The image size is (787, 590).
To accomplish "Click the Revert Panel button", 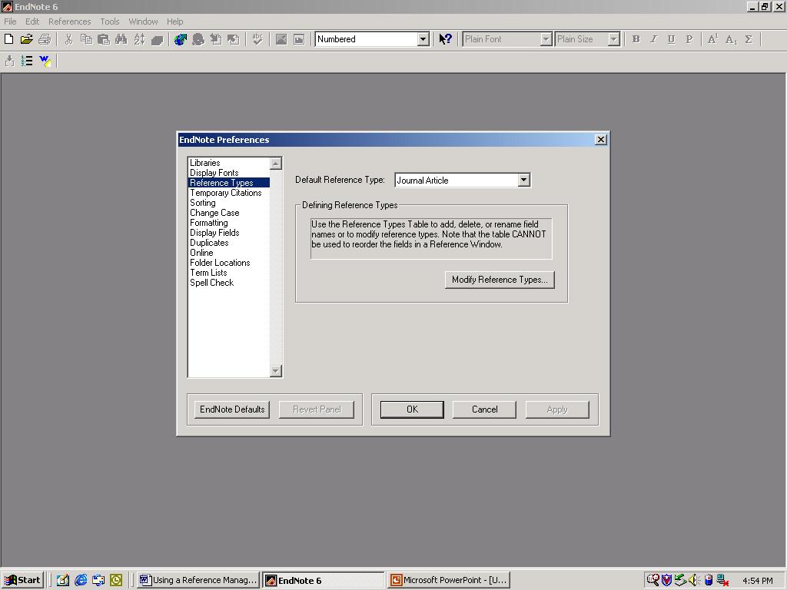I will pos(317,409).
